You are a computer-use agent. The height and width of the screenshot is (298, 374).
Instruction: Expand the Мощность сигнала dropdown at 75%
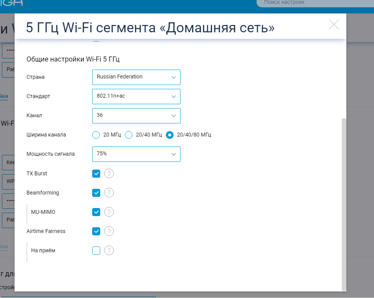136,154
